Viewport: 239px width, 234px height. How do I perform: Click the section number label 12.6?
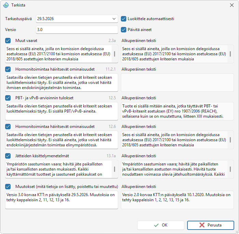point(112,127)
